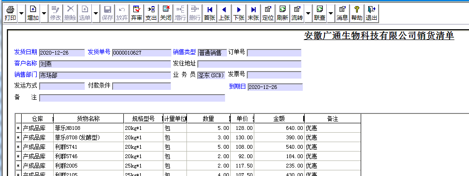Click the 到期日 date field

coord(275,87)
